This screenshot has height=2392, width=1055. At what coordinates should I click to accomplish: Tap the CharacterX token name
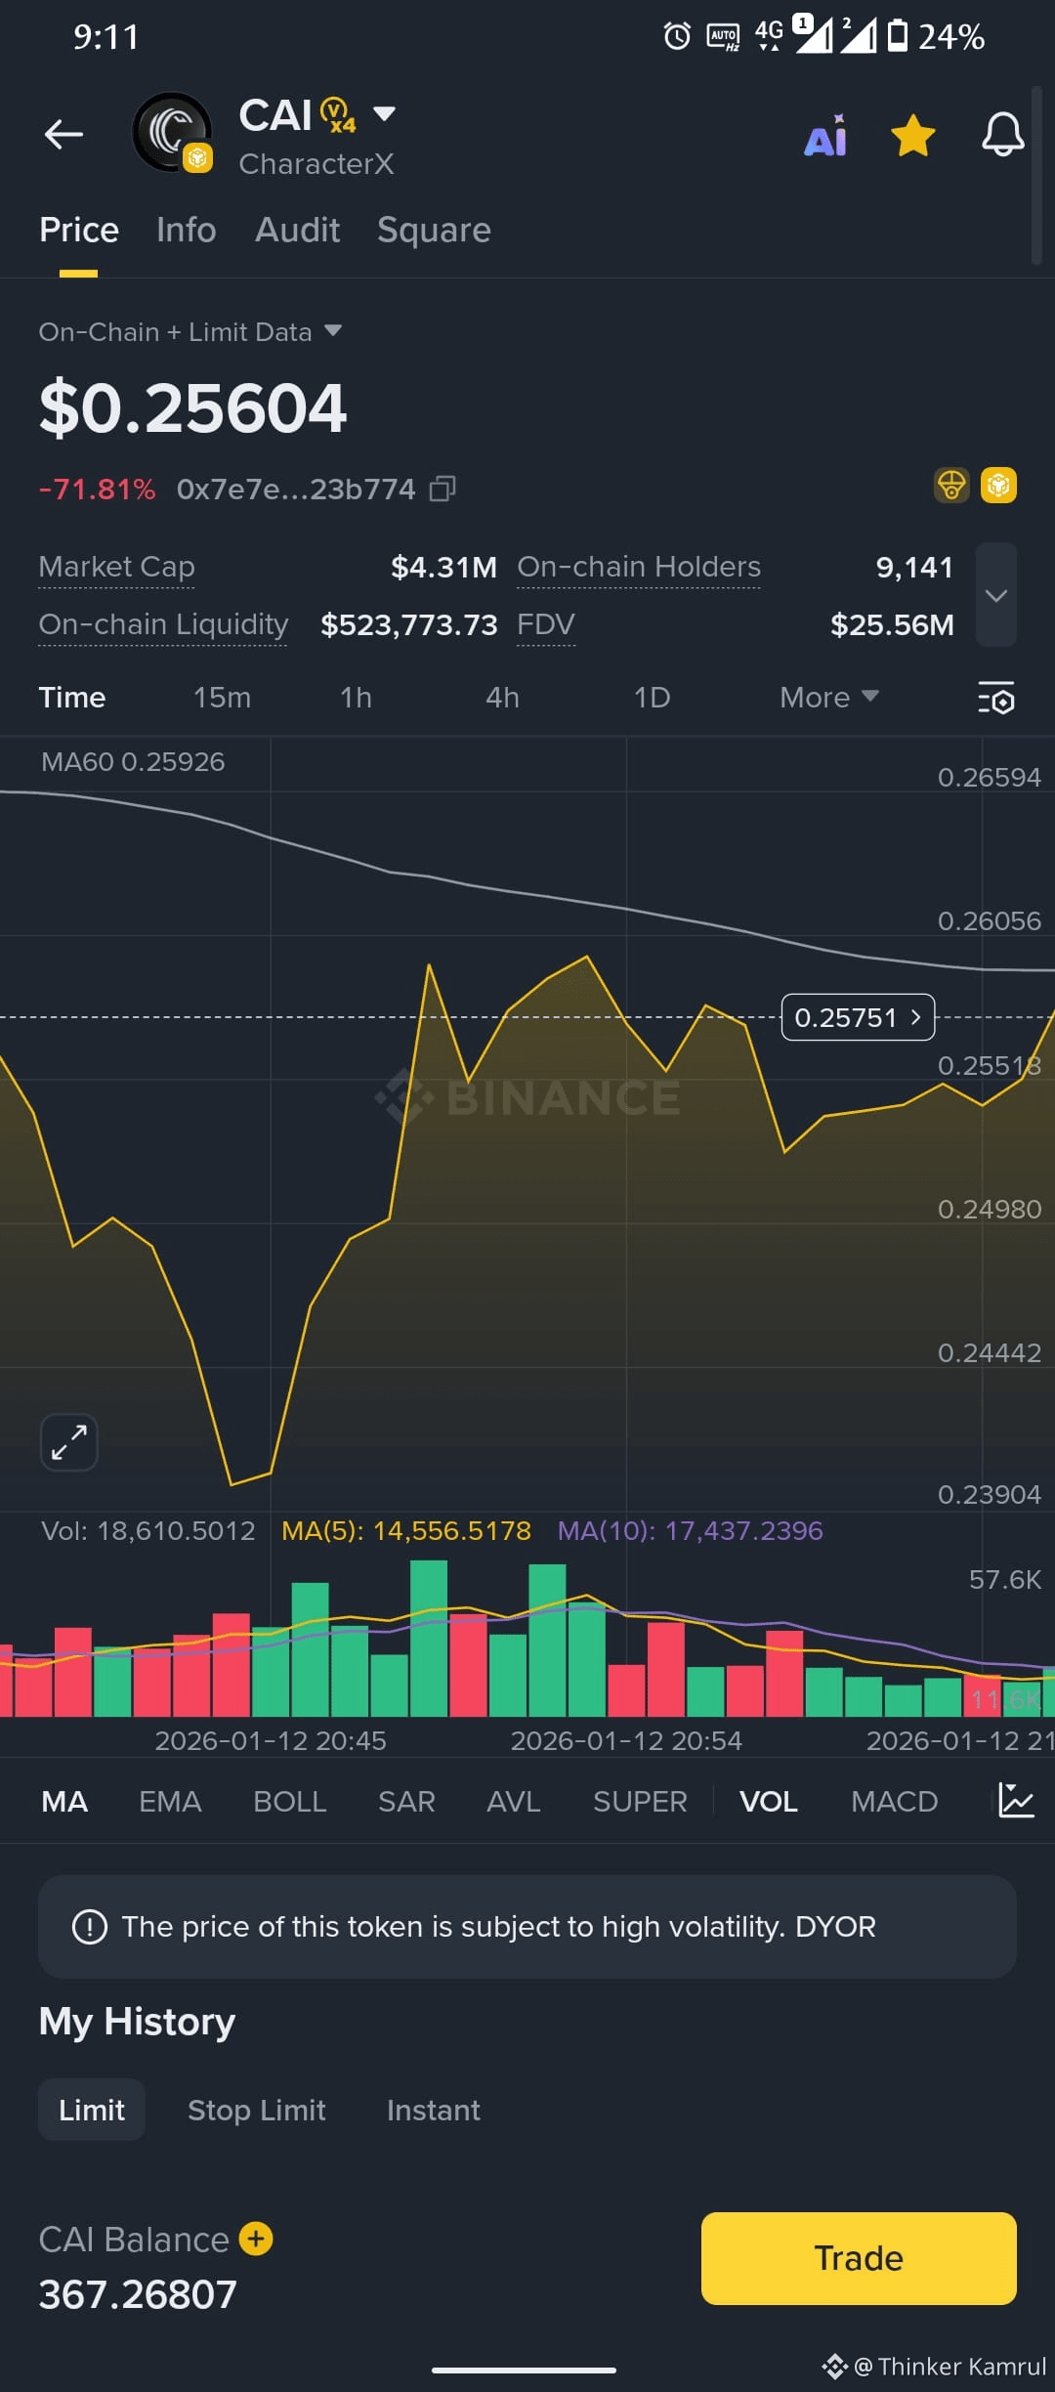coord(316,163)
